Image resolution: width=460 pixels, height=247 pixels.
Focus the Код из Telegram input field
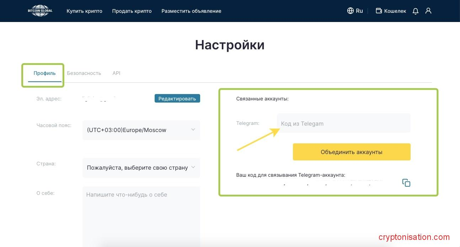point(343,123)
